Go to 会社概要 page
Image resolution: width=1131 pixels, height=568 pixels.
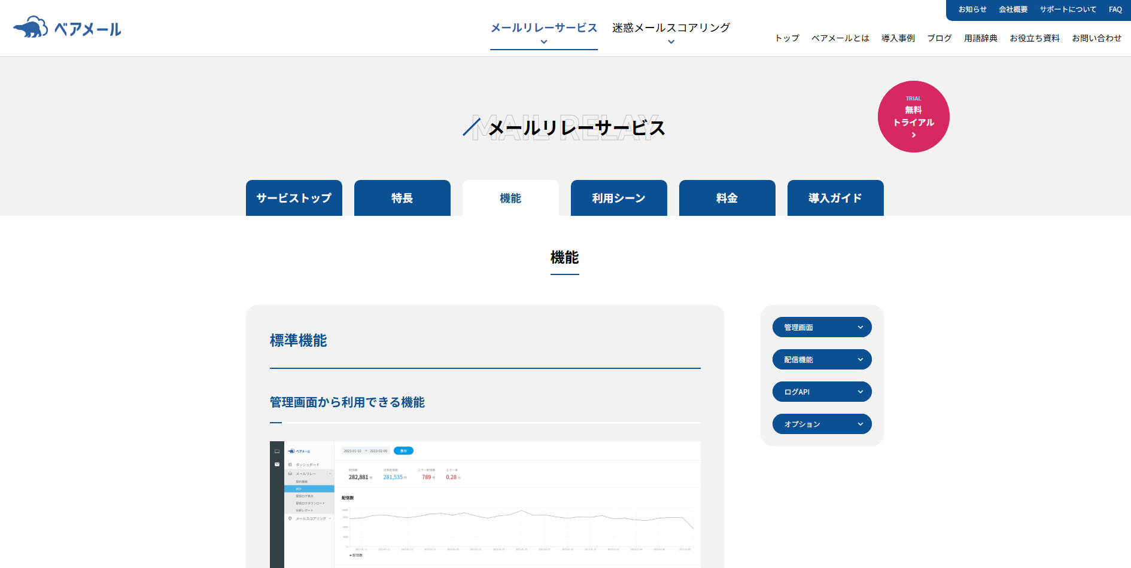pyautogui.click(x=1013, y=10)
